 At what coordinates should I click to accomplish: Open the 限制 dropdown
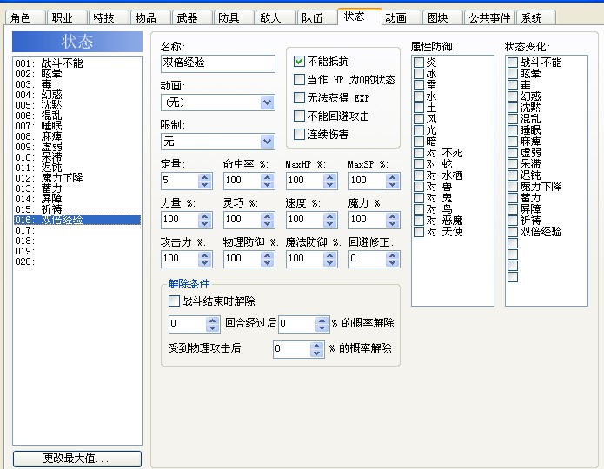click(x=267, y=142)
